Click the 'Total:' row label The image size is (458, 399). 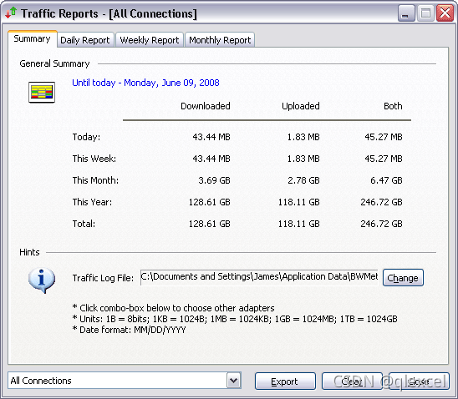click(84, 224)
